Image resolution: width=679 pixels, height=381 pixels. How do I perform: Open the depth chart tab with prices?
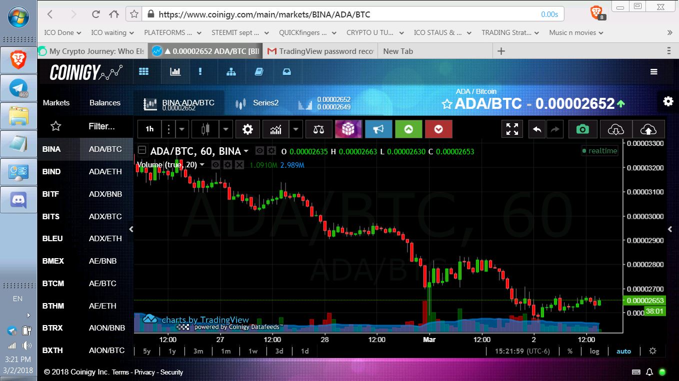pyautogui.click(x=324, y=103)
